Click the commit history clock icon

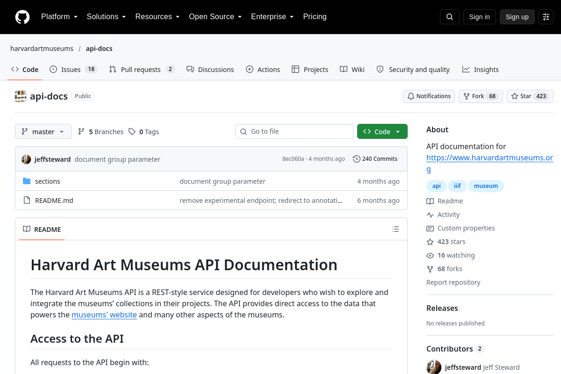pos(357,159)
